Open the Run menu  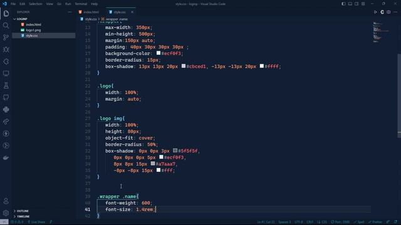pos(68,4)
